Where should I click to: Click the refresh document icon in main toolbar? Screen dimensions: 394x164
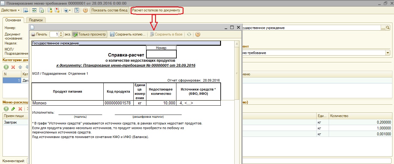click(34, 10)
